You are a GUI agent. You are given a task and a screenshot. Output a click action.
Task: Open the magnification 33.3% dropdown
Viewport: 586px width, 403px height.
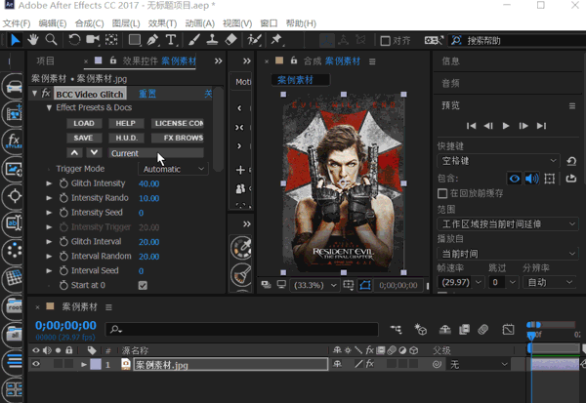click(314, 285)
